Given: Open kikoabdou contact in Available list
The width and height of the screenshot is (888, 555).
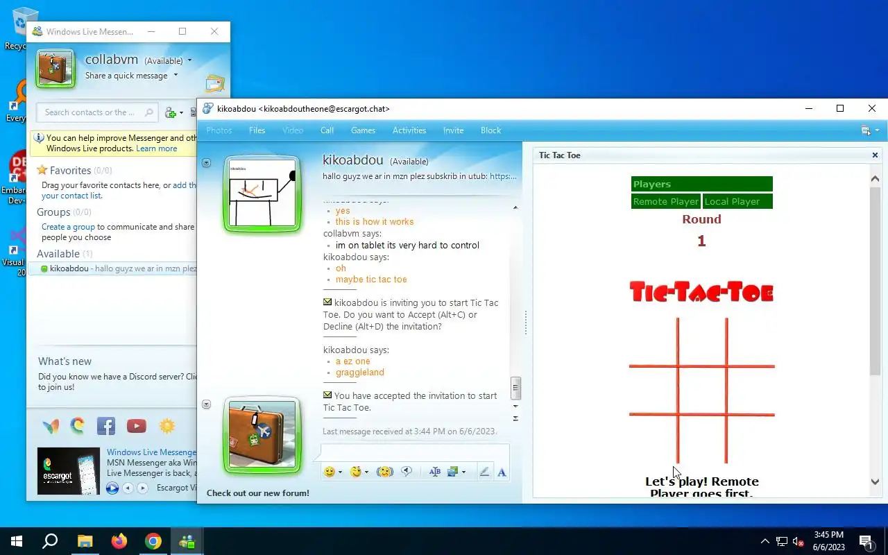Looking at the screenshot, I should coord(114,268).
